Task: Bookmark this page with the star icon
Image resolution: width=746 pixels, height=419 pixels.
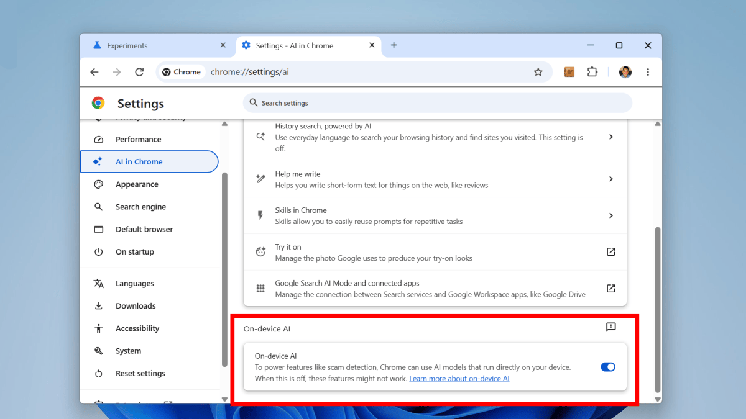Action: coord(538,72)
